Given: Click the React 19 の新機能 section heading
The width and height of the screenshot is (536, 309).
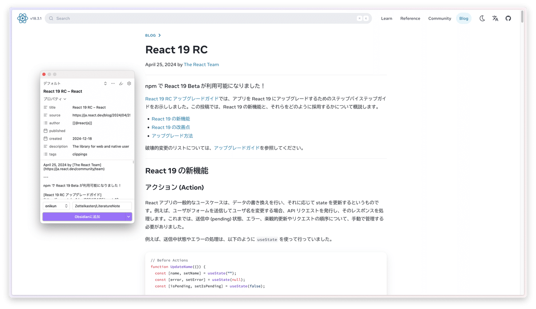Looking at the screenshot, I should (177, 171).
